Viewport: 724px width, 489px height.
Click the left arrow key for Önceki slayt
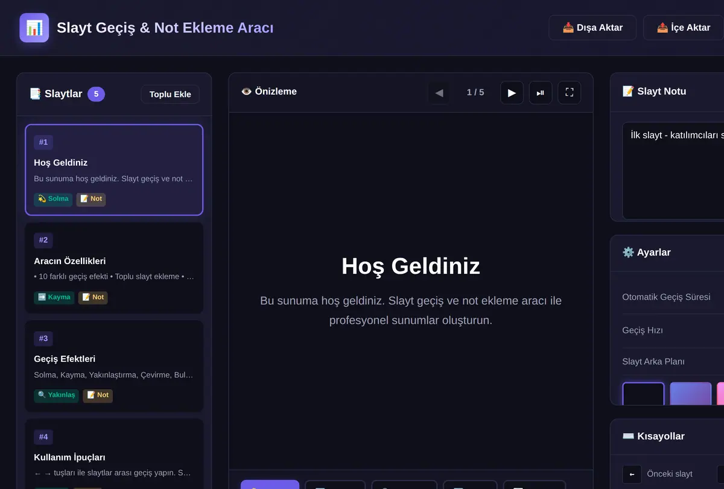pos(632,475)
